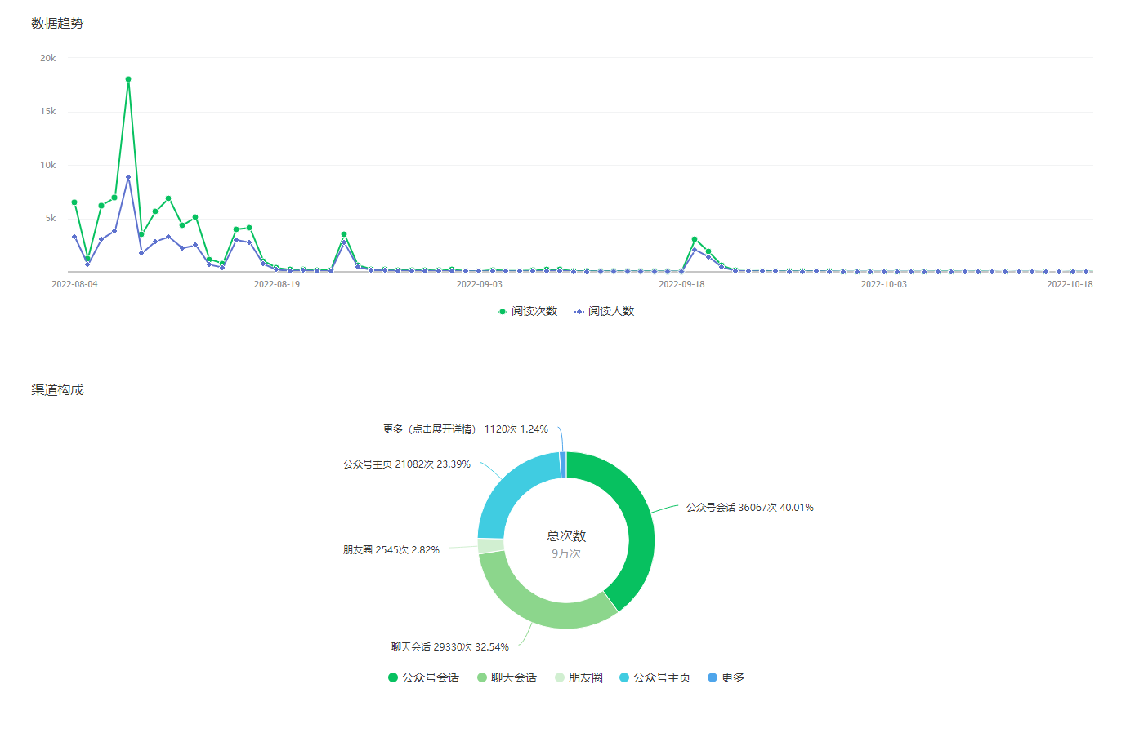Toggle the 阅读人数 legend series

click(605, 311)
